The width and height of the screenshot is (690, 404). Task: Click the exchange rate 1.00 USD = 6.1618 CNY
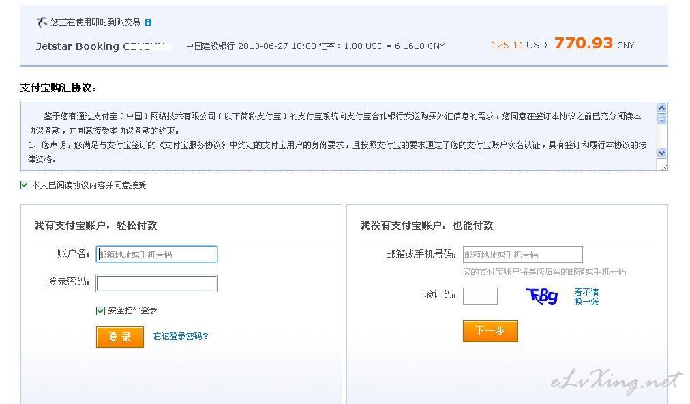[394, 46]
